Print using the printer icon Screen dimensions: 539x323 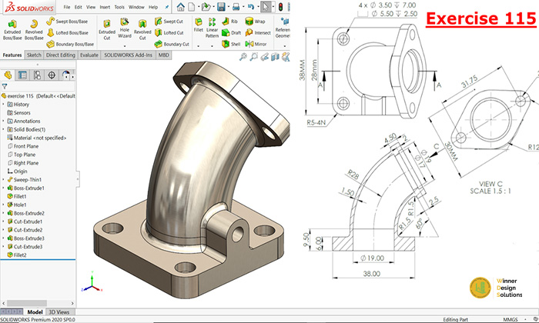coord(236,6)
